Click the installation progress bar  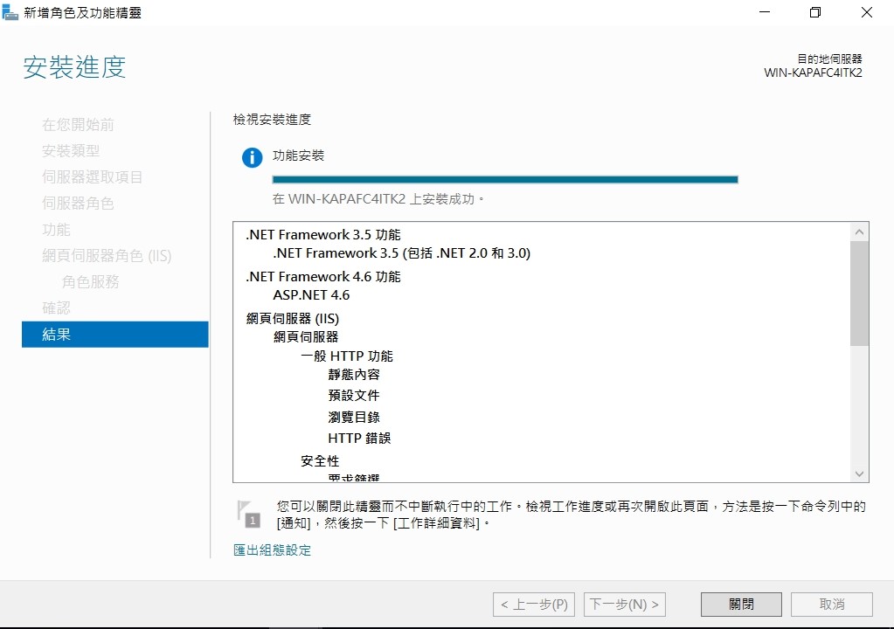point(505,179)
